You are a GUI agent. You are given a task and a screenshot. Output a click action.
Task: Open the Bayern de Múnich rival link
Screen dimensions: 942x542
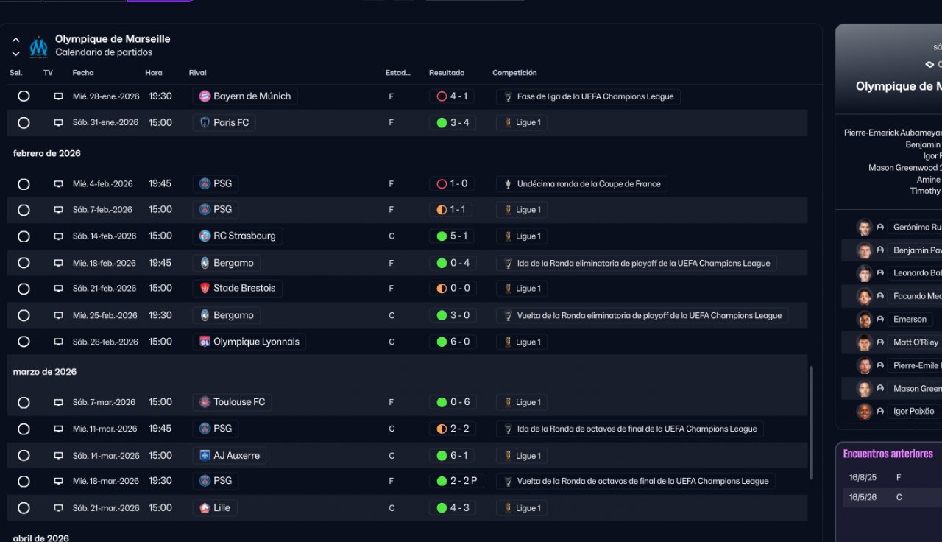point(252,96)
